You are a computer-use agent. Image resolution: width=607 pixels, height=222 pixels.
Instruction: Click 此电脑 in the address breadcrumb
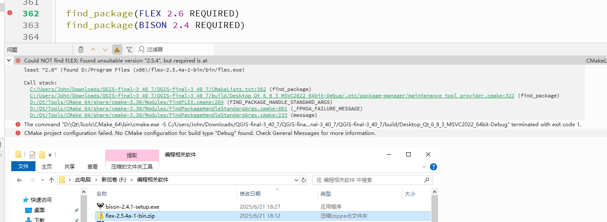click(x=83, y=180)
